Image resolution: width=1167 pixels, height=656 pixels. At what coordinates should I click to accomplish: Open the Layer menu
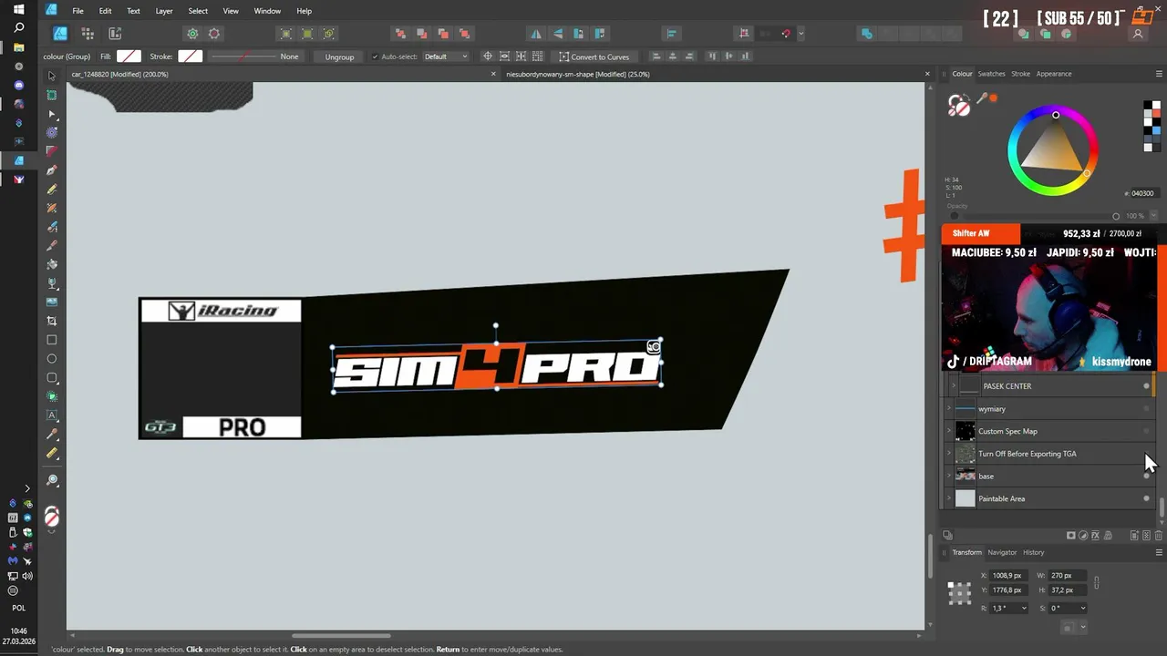pyautogui.click(x=164, y=11)
